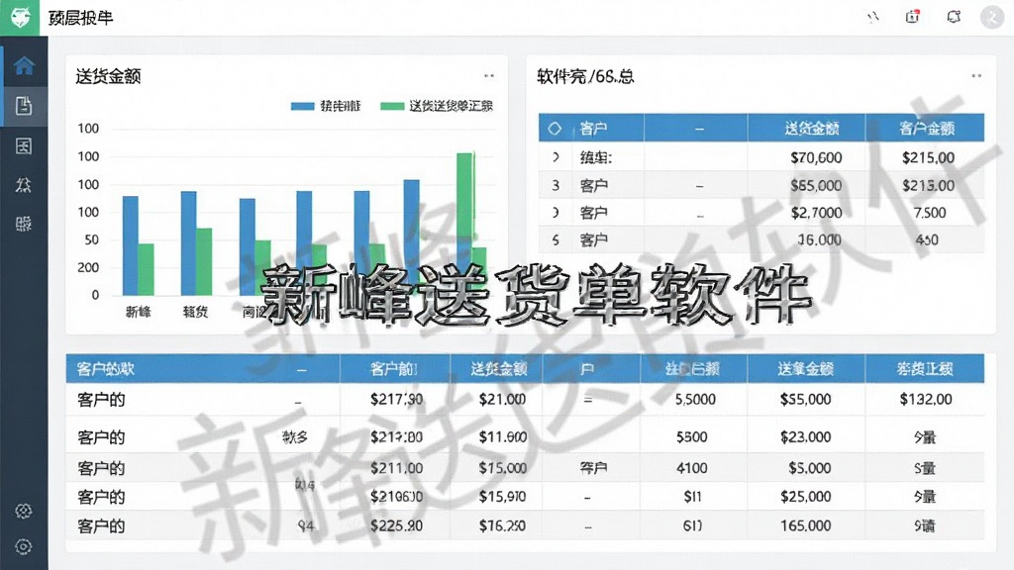This screenshot has width=1014, height=570.
Task: Open the home icon in sidebar
Action: tap(24, 65)
